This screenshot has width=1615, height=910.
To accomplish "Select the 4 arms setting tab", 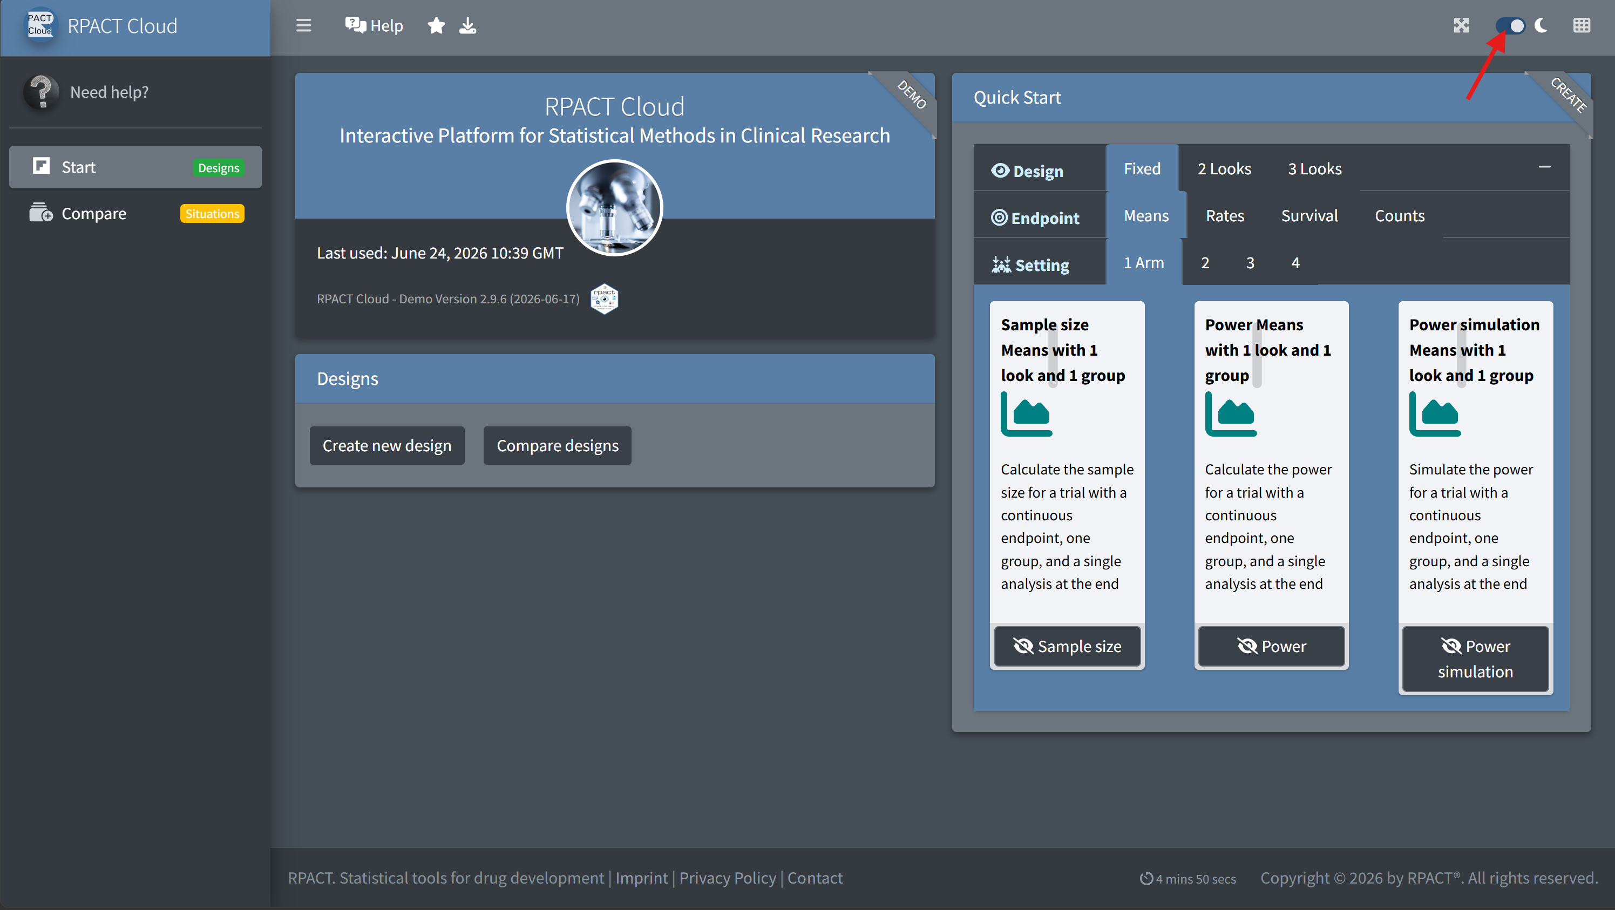I will pos(1295,262).
